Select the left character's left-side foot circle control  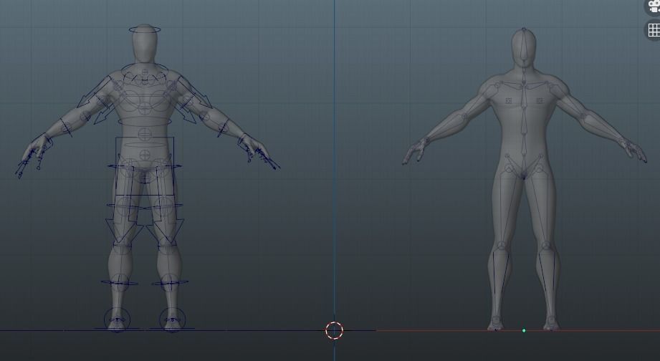(117, 319)
